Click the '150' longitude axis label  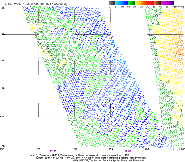2,149
